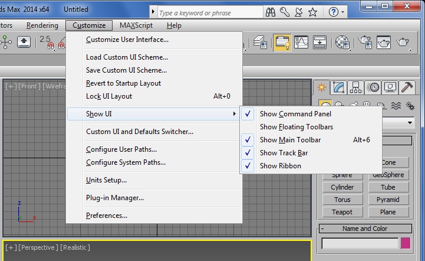Choose Configure User Paths...
This screenshot has width=425, height=261.
[x=121, y=149]
